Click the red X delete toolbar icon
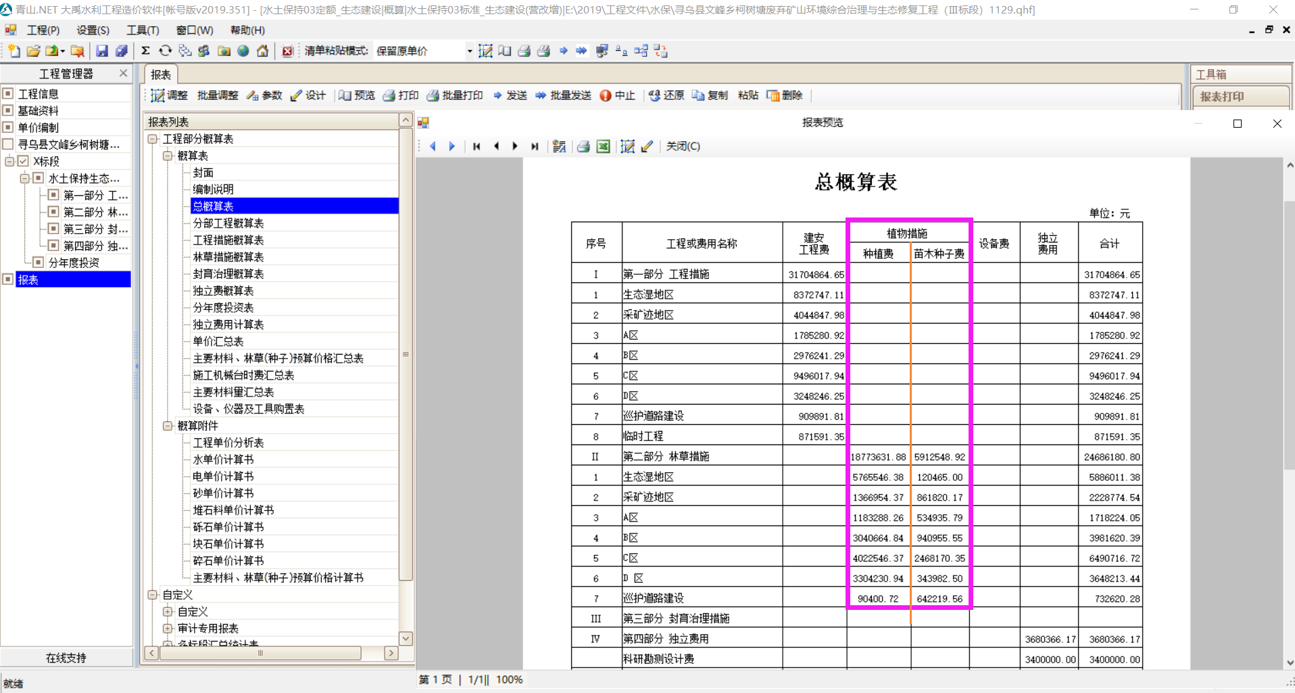The width and height of the screenshot is (1295, 693). pyautogui.click(x=287, y=51)
